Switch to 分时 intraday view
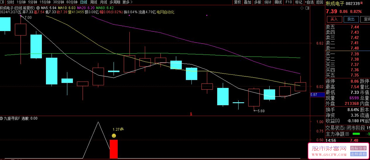 [x=10, y=2]
